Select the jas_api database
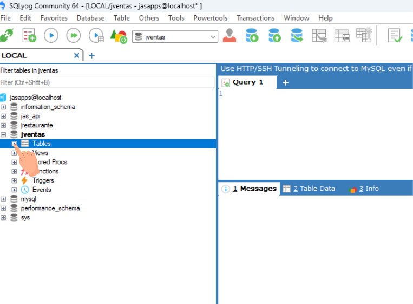The height and width of the screenshot is (304, 413). [x=30, y=116]
